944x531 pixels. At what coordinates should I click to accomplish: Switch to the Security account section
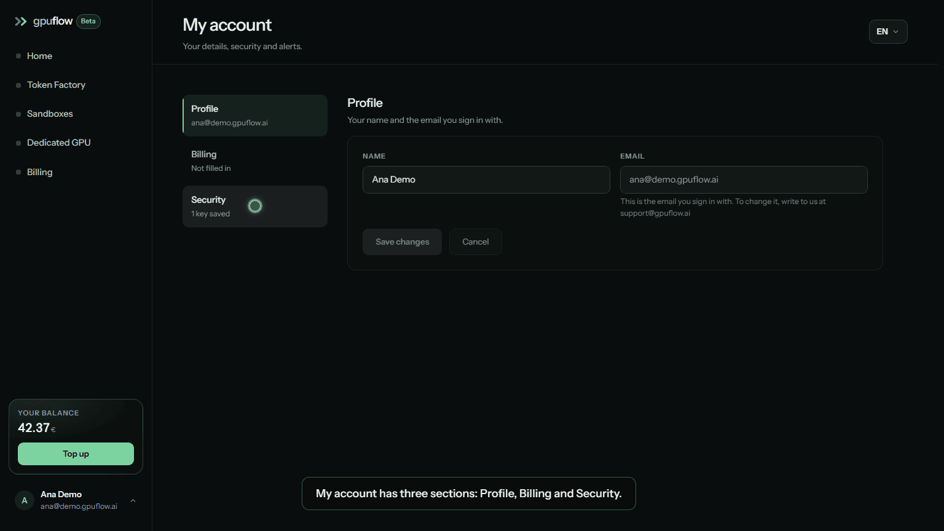point(255,206)
